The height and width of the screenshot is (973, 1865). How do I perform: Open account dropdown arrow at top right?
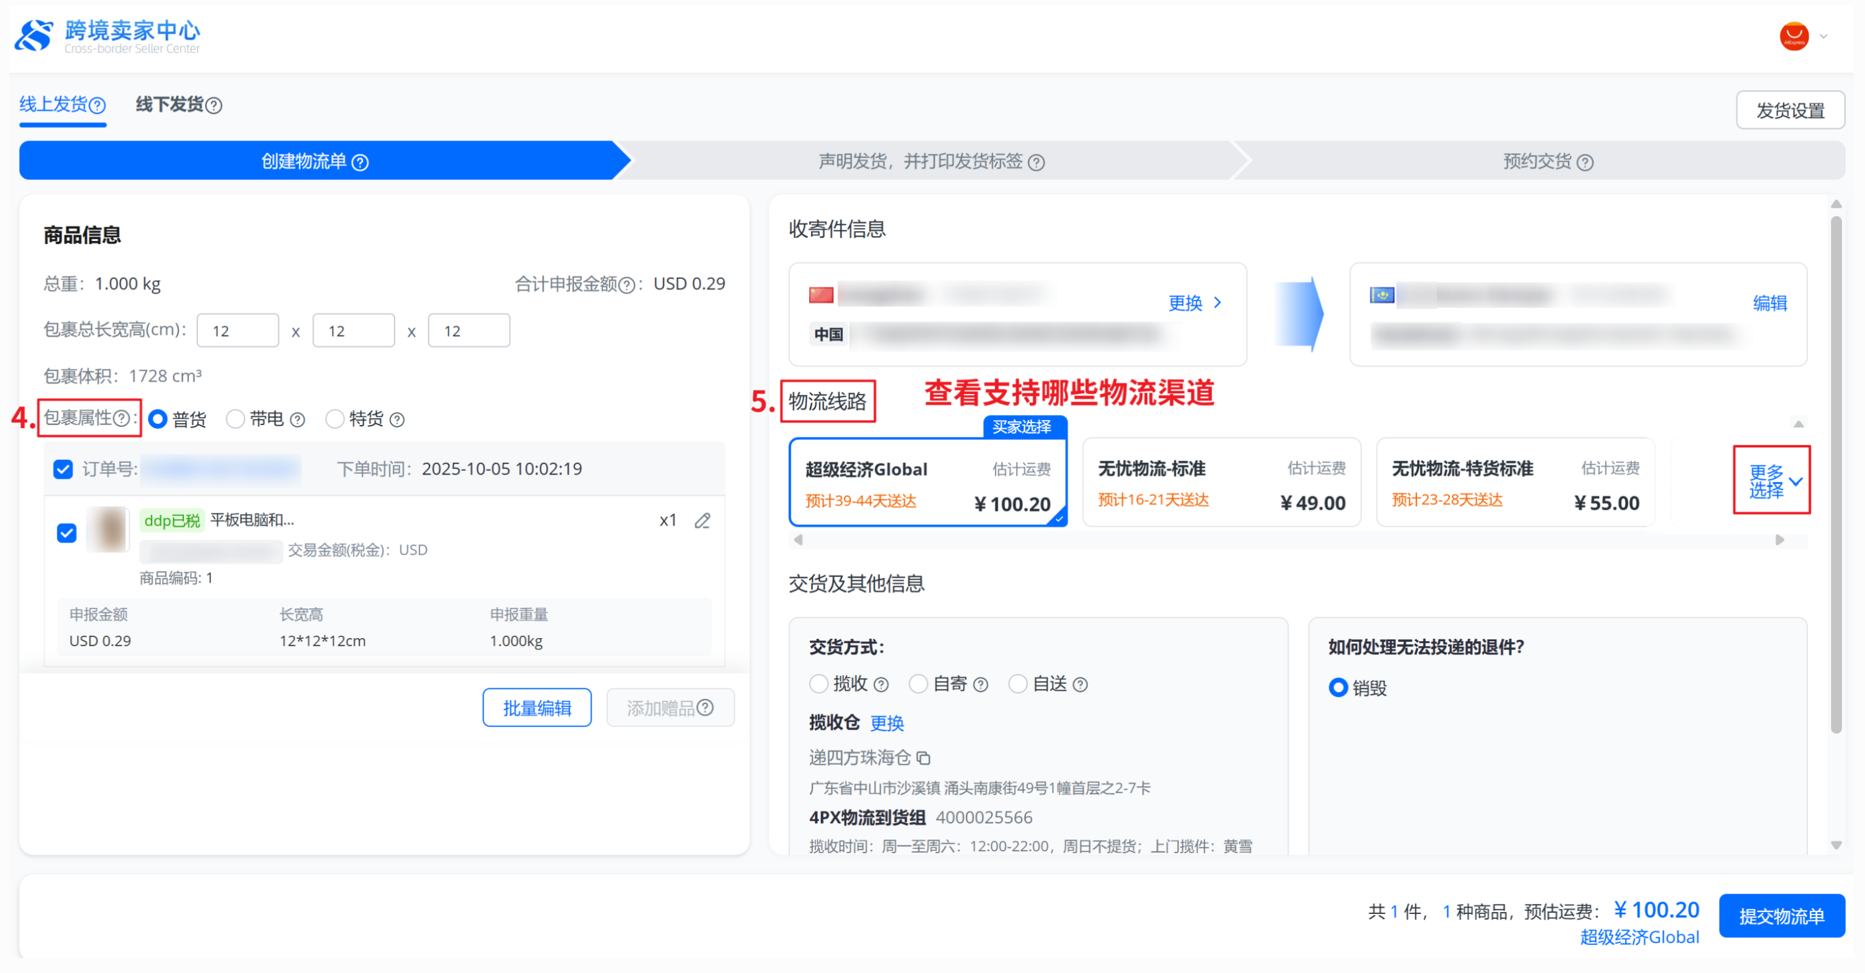1824,36
